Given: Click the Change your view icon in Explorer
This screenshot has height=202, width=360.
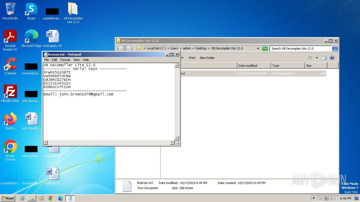Looking at the screenshot, I should coord(310,58).
